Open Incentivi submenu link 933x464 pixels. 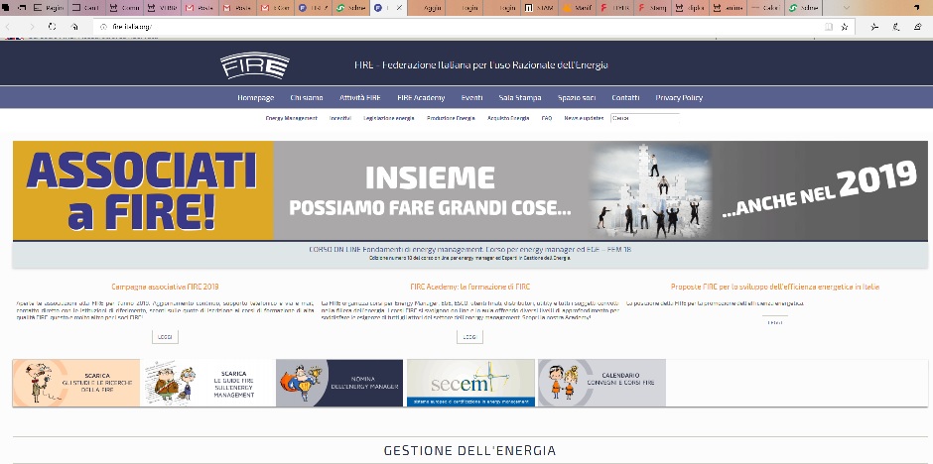click(x=340, y=118)
